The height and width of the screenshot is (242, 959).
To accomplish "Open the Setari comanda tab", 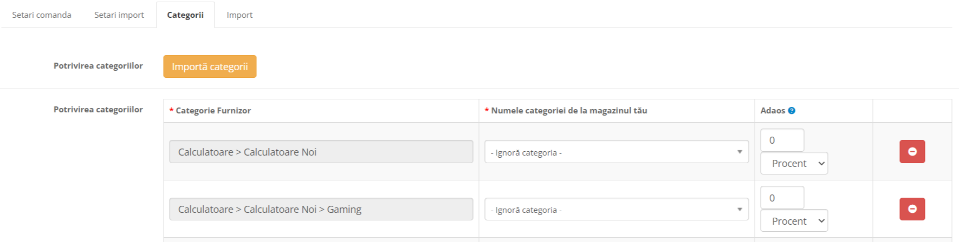I will pos(42,15).
